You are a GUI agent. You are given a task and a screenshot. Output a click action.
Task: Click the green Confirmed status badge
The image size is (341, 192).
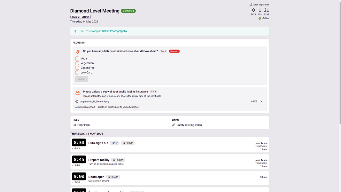[x=128, y=11]
